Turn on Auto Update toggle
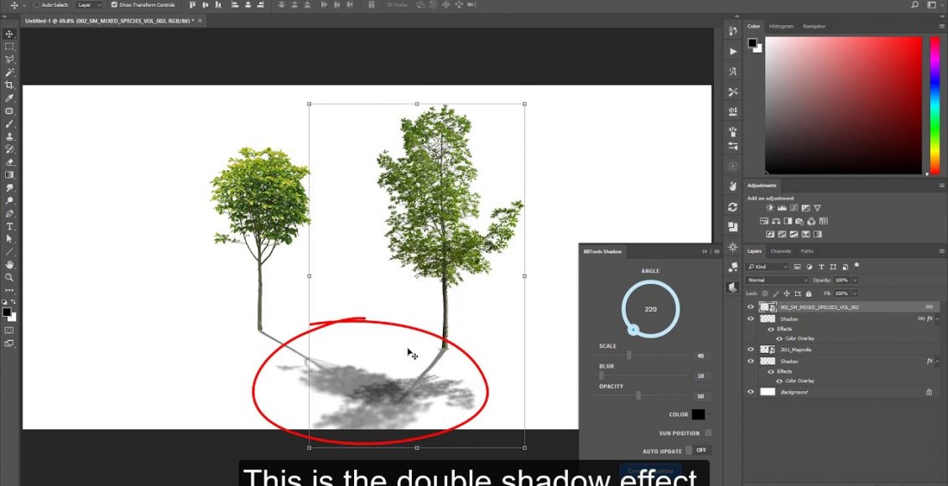Viewport: 948px width, 486px height. coord(690,450)
